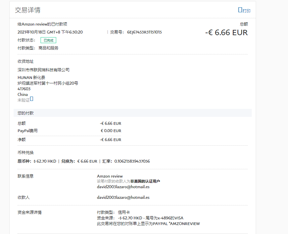Click the print icon at top right
This screenshot has height=234, width=288.
(240, 10)
